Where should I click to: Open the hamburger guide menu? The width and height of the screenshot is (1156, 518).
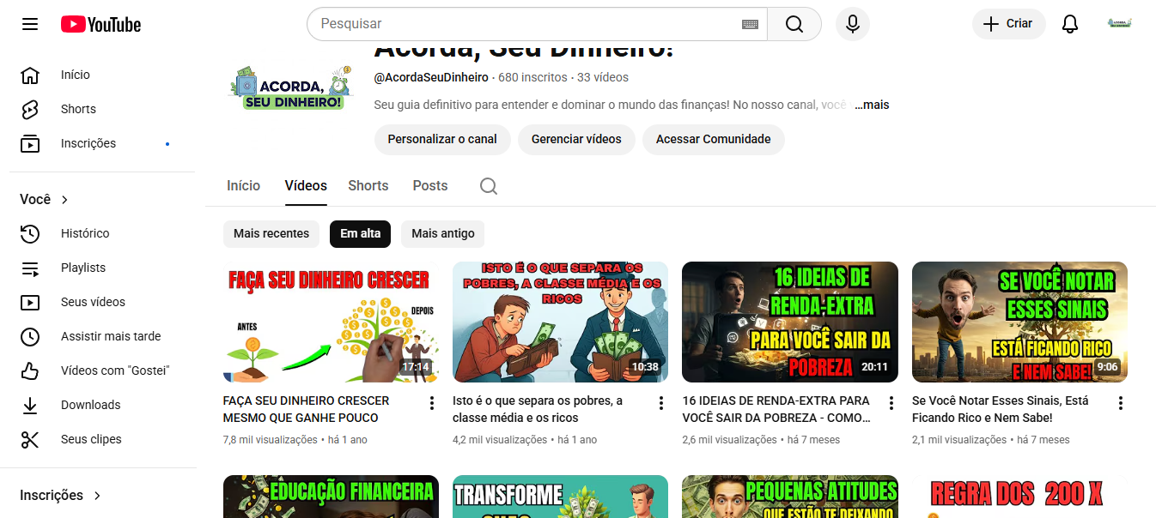click(x=30, y=24)
